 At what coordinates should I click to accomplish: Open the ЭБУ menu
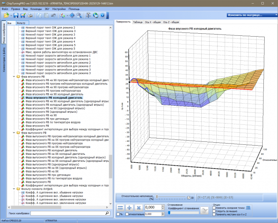point(47,9)
